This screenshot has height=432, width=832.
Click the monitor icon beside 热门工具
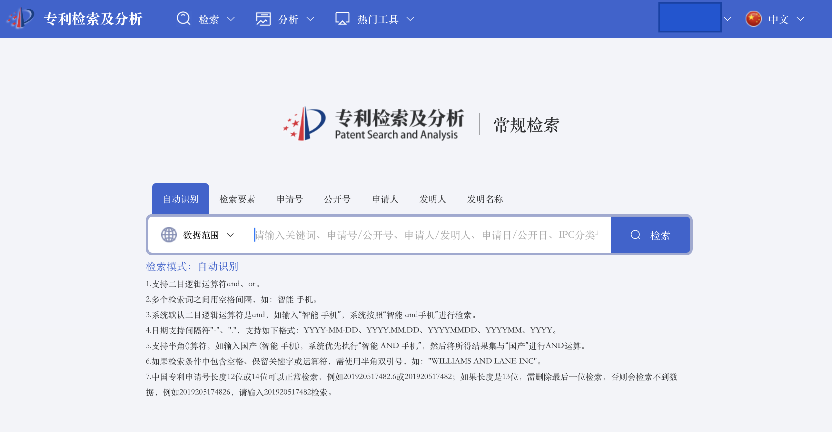point(342,19)
